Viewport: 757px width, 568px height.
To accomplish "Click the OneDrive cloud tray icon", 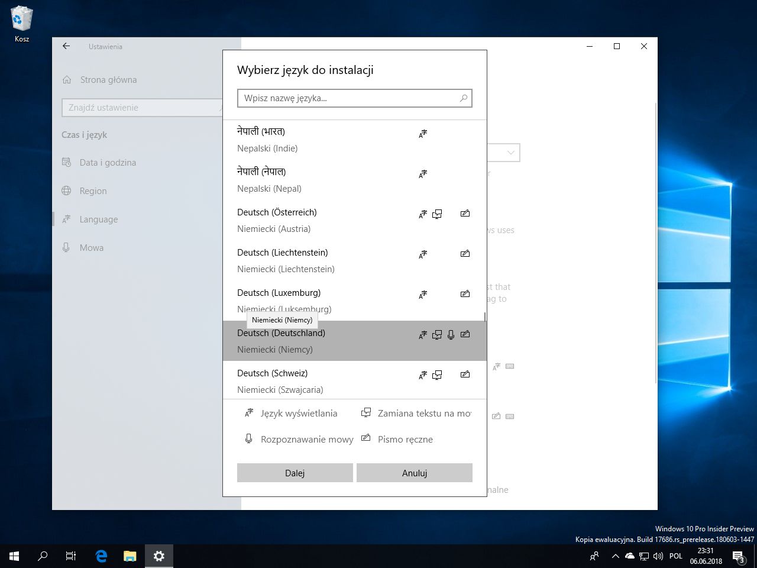I will point(630,556).
